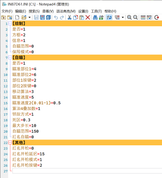Toggle the word wrap toolbar button

pyautogui.click(x=109, y=17)
